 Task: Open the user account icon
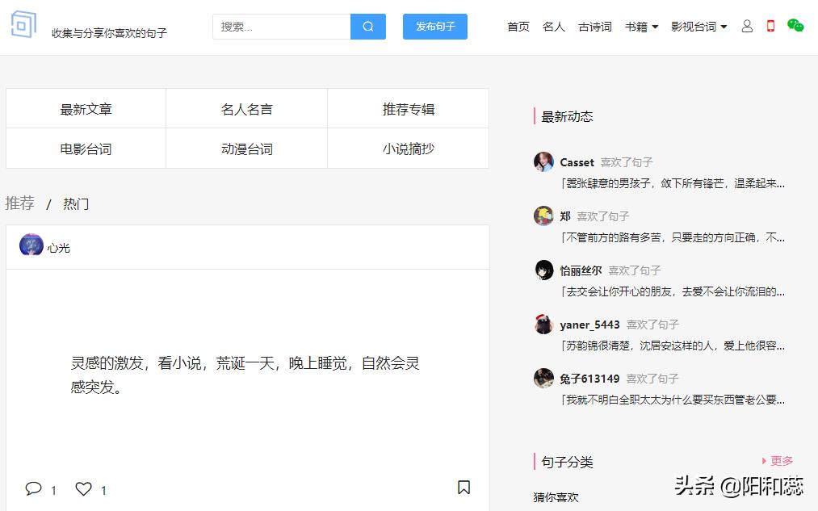[746, 26]
